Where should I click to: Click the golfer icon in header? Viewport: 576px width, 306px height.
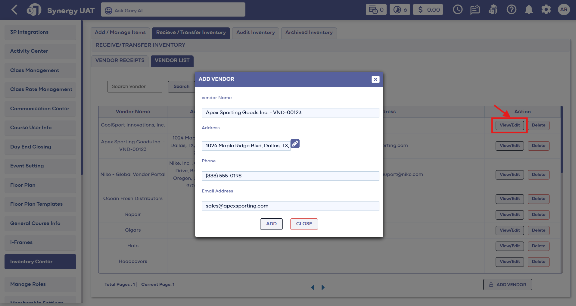coord(493,10)
